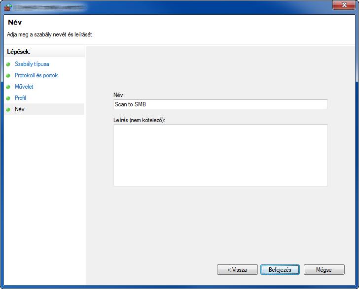Close the wizard window

[x=344, y=5]
